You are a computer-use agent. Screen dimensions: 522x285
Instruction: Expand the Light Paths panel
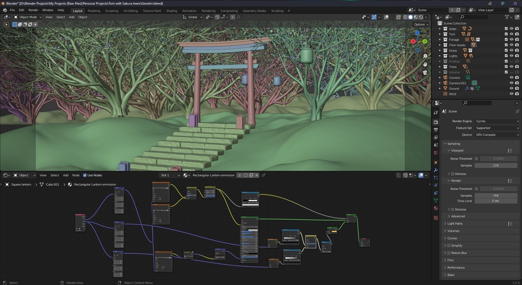455,224
